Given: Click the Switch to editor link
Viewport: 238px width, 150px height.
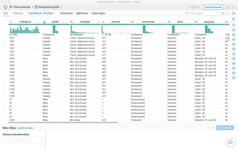Looking at the screenshot, I should 25,128.
